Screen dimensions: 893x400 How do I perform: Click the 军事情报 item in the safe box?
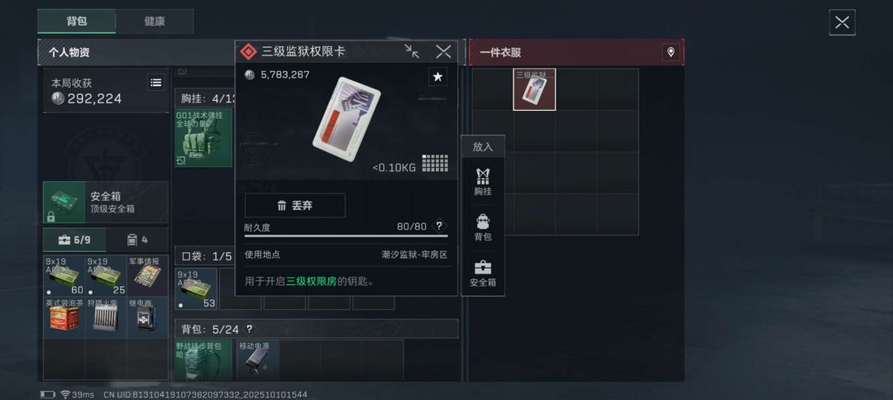coord(147,275)
